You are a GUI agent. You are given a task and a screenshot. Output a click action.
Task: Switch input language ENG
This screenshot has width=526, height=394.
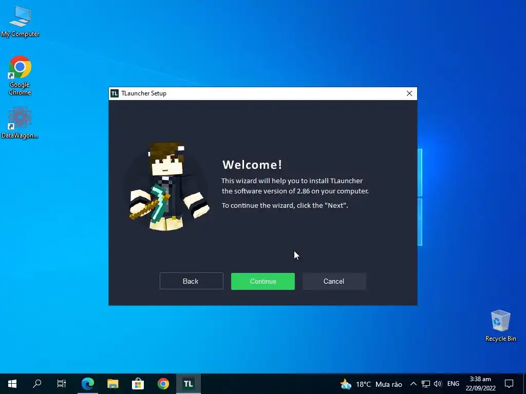tap(453, 384)
